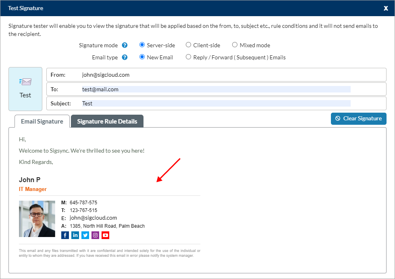Click the Facebook icon in the signature
This screenshot has height=279, width=395.
click(65, 235)
